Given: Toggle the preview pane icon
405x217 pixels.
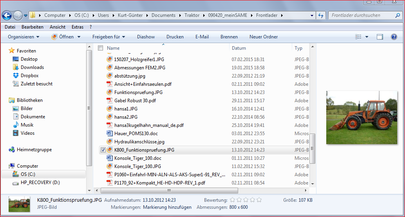Looking at the screenshot, I should coord(380,37).
